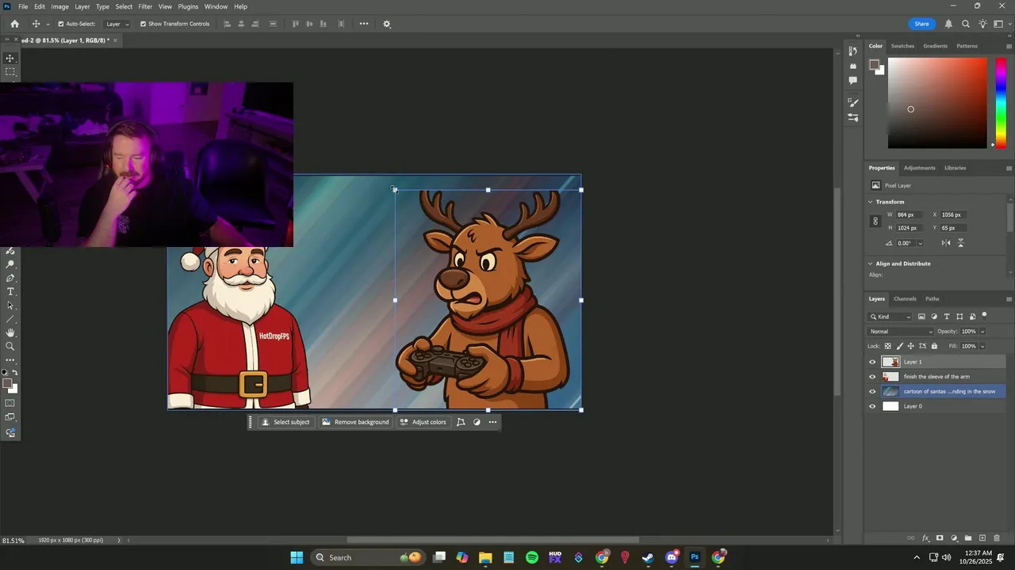Image resolution: width=1015 pixels, height=570 pixels.
Task: Click the Home icon in the options bar
Action: [14, 24]
